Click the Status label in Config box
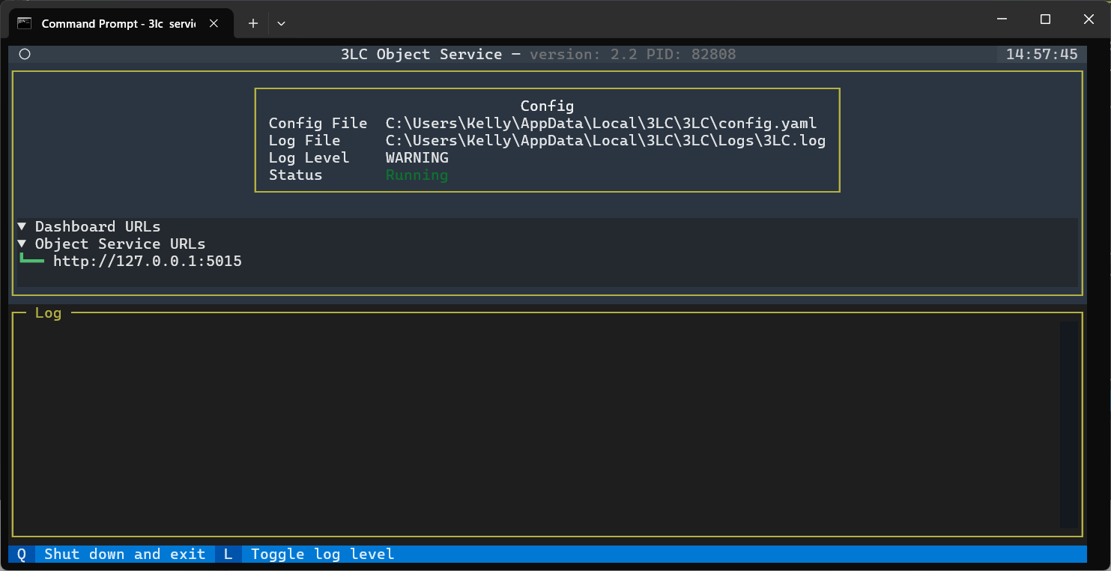 pyautogui.click(x=296, y=175)
